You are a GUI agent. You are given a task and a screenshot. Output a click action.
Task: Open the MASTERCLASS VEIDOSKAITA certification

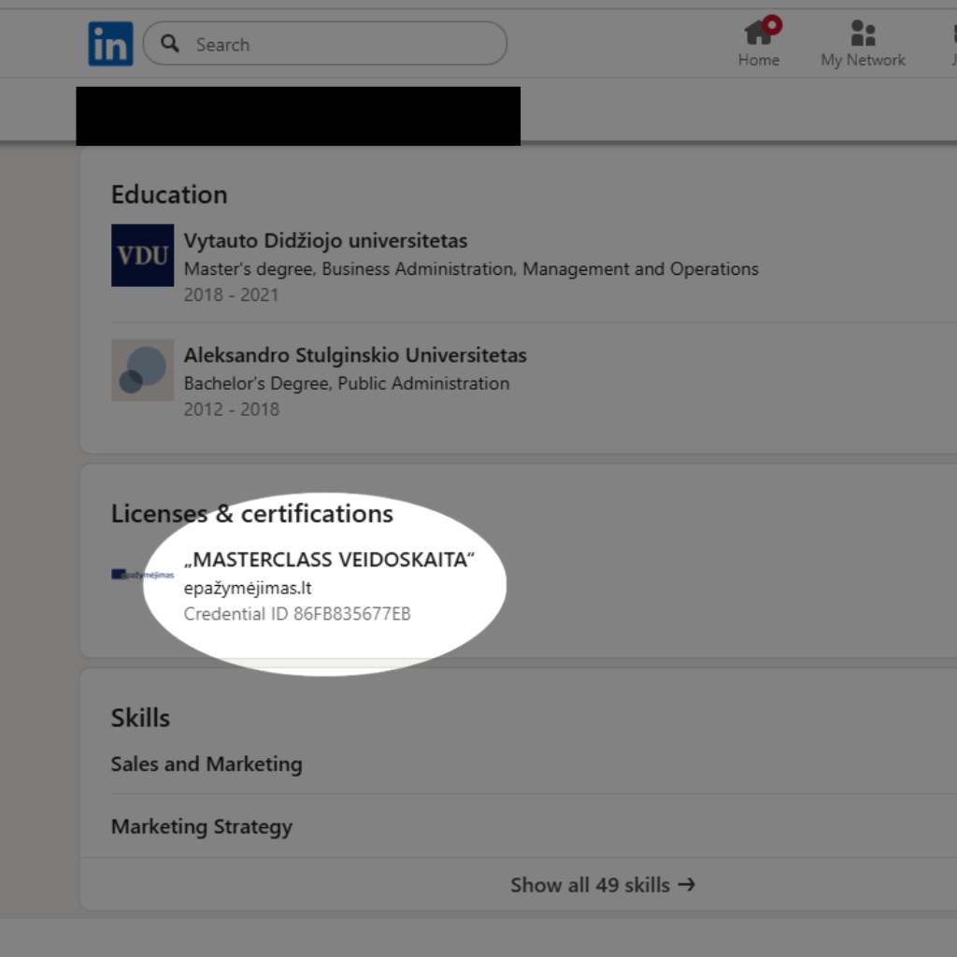(330, 560)
